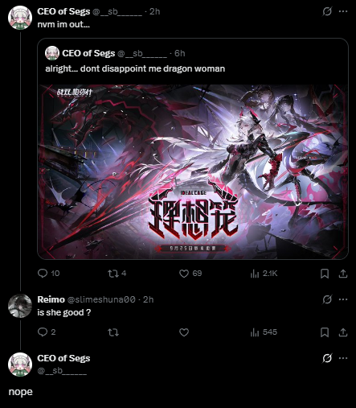Open more options on Reimo's reply
356x408 pixels.
click(343, 299)
